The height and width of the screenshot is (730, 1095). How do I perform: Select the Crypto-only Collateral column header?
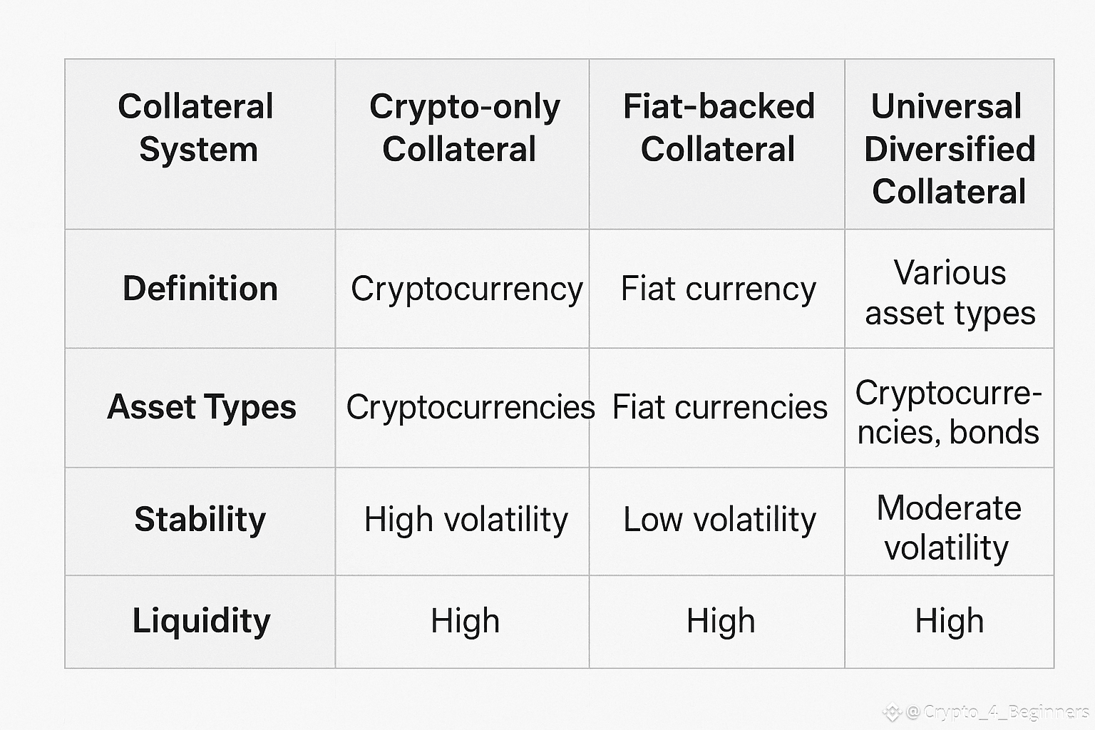463,145
